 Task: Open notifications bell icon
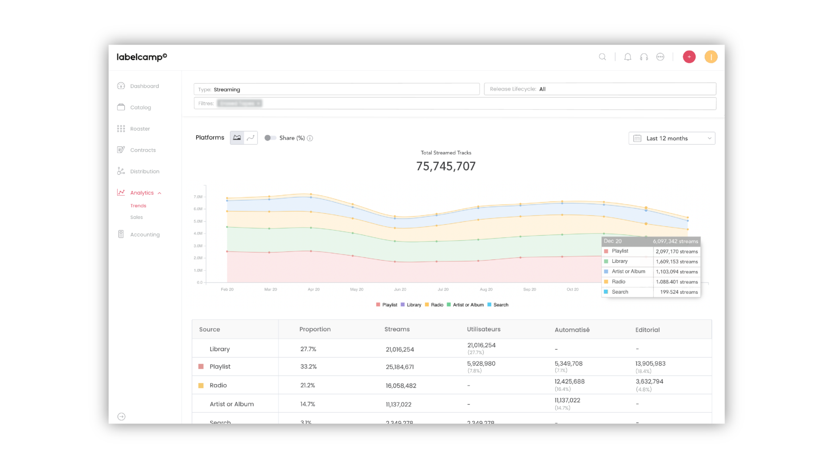(x=628, y=57)
